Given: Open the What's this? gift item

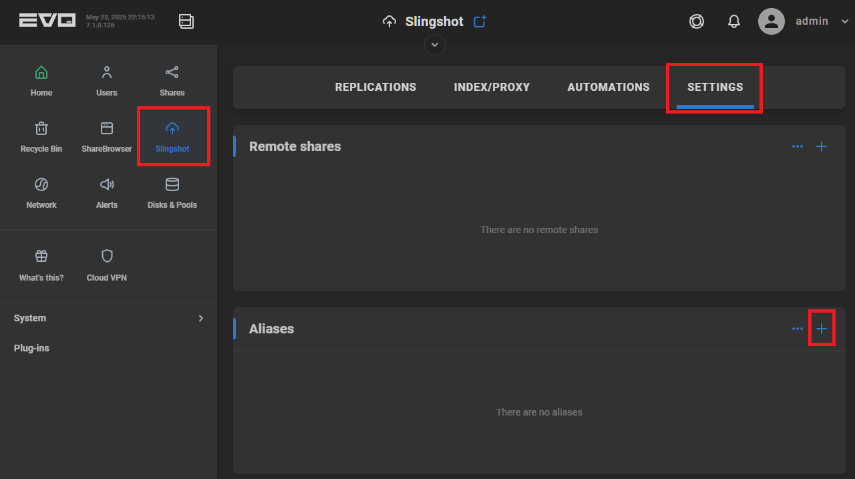Looking at the screenshot, I should 41,265.
